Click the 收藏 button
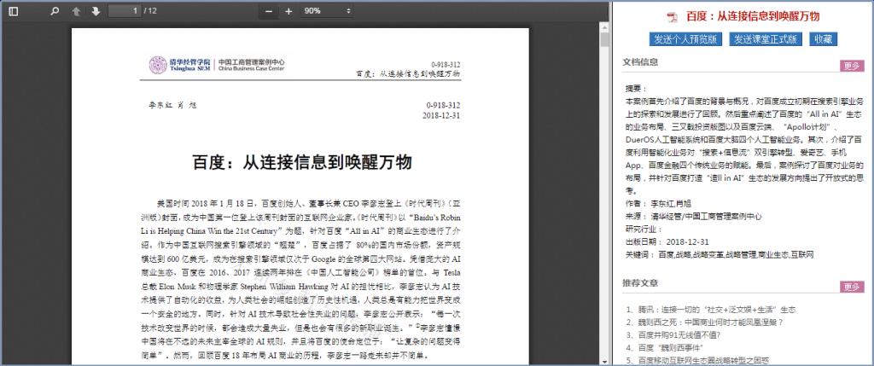Viewport: 874px width, 366px height. 823,39
